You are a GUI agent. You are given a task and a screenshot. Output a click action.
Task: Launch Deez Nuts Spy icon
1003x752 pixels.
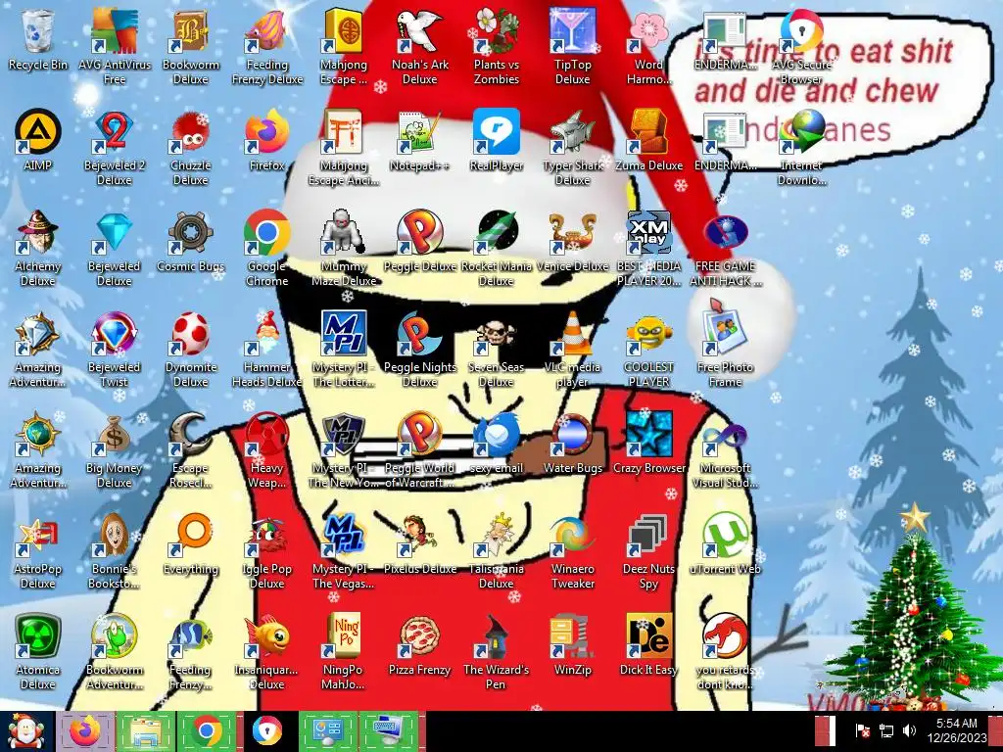coord(648,550)
